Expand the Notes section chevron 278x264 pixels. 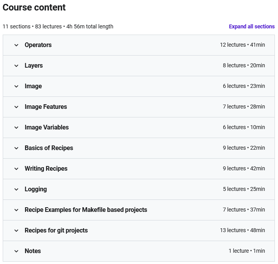coord(16,251)
